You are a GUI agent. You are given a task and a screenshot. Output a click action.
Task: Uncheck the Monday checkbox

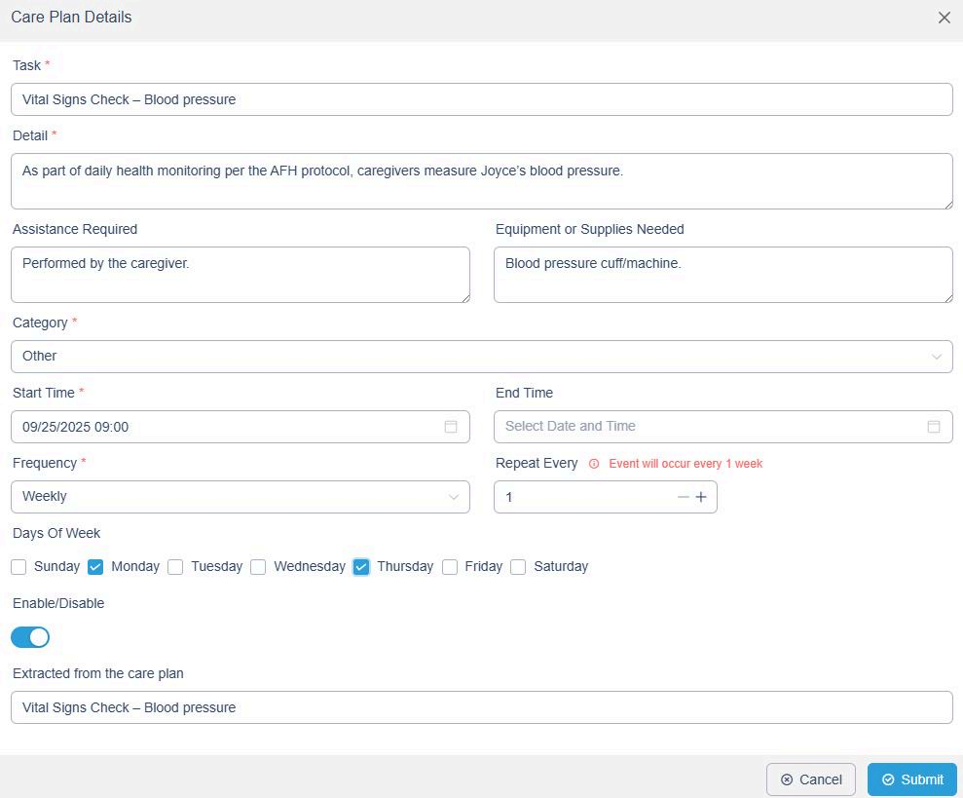pos(95,567)
